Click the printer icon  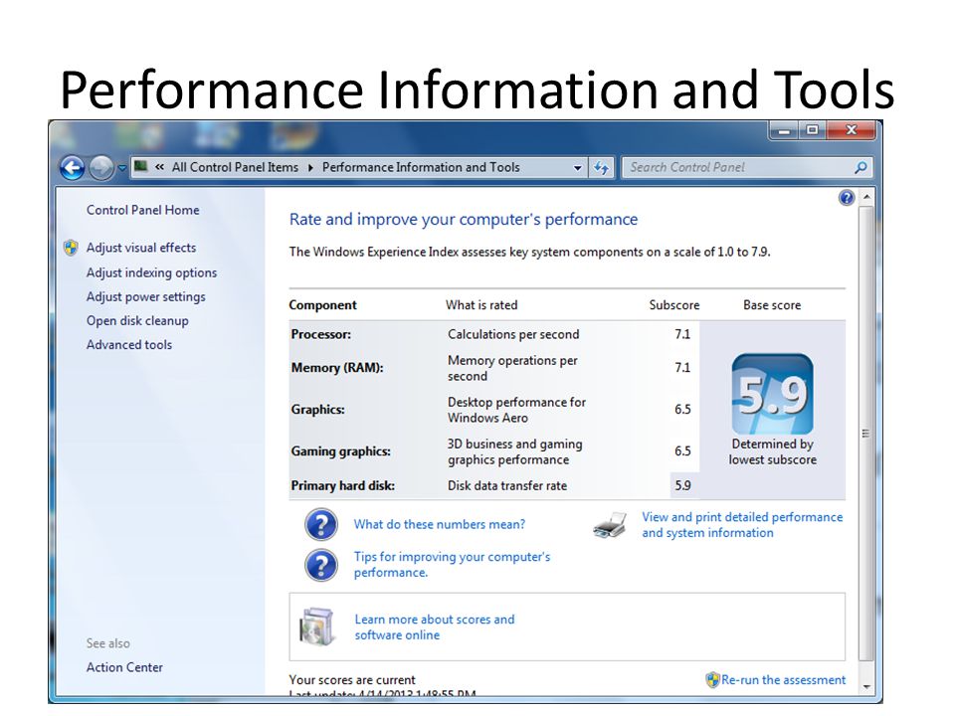pyautogui.click(x=610, y=525)
